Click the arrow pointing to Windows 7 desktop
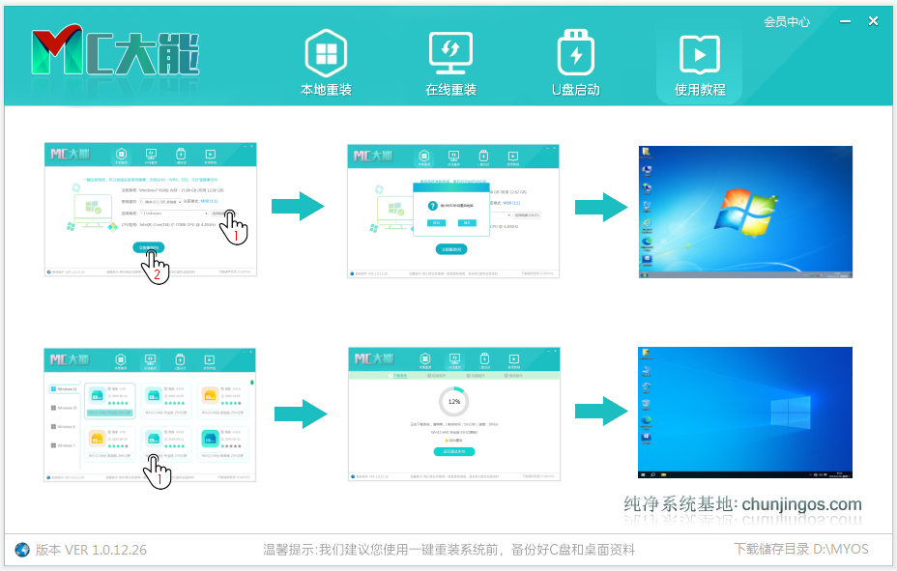897x571 pixels. (x=601, y=206)
